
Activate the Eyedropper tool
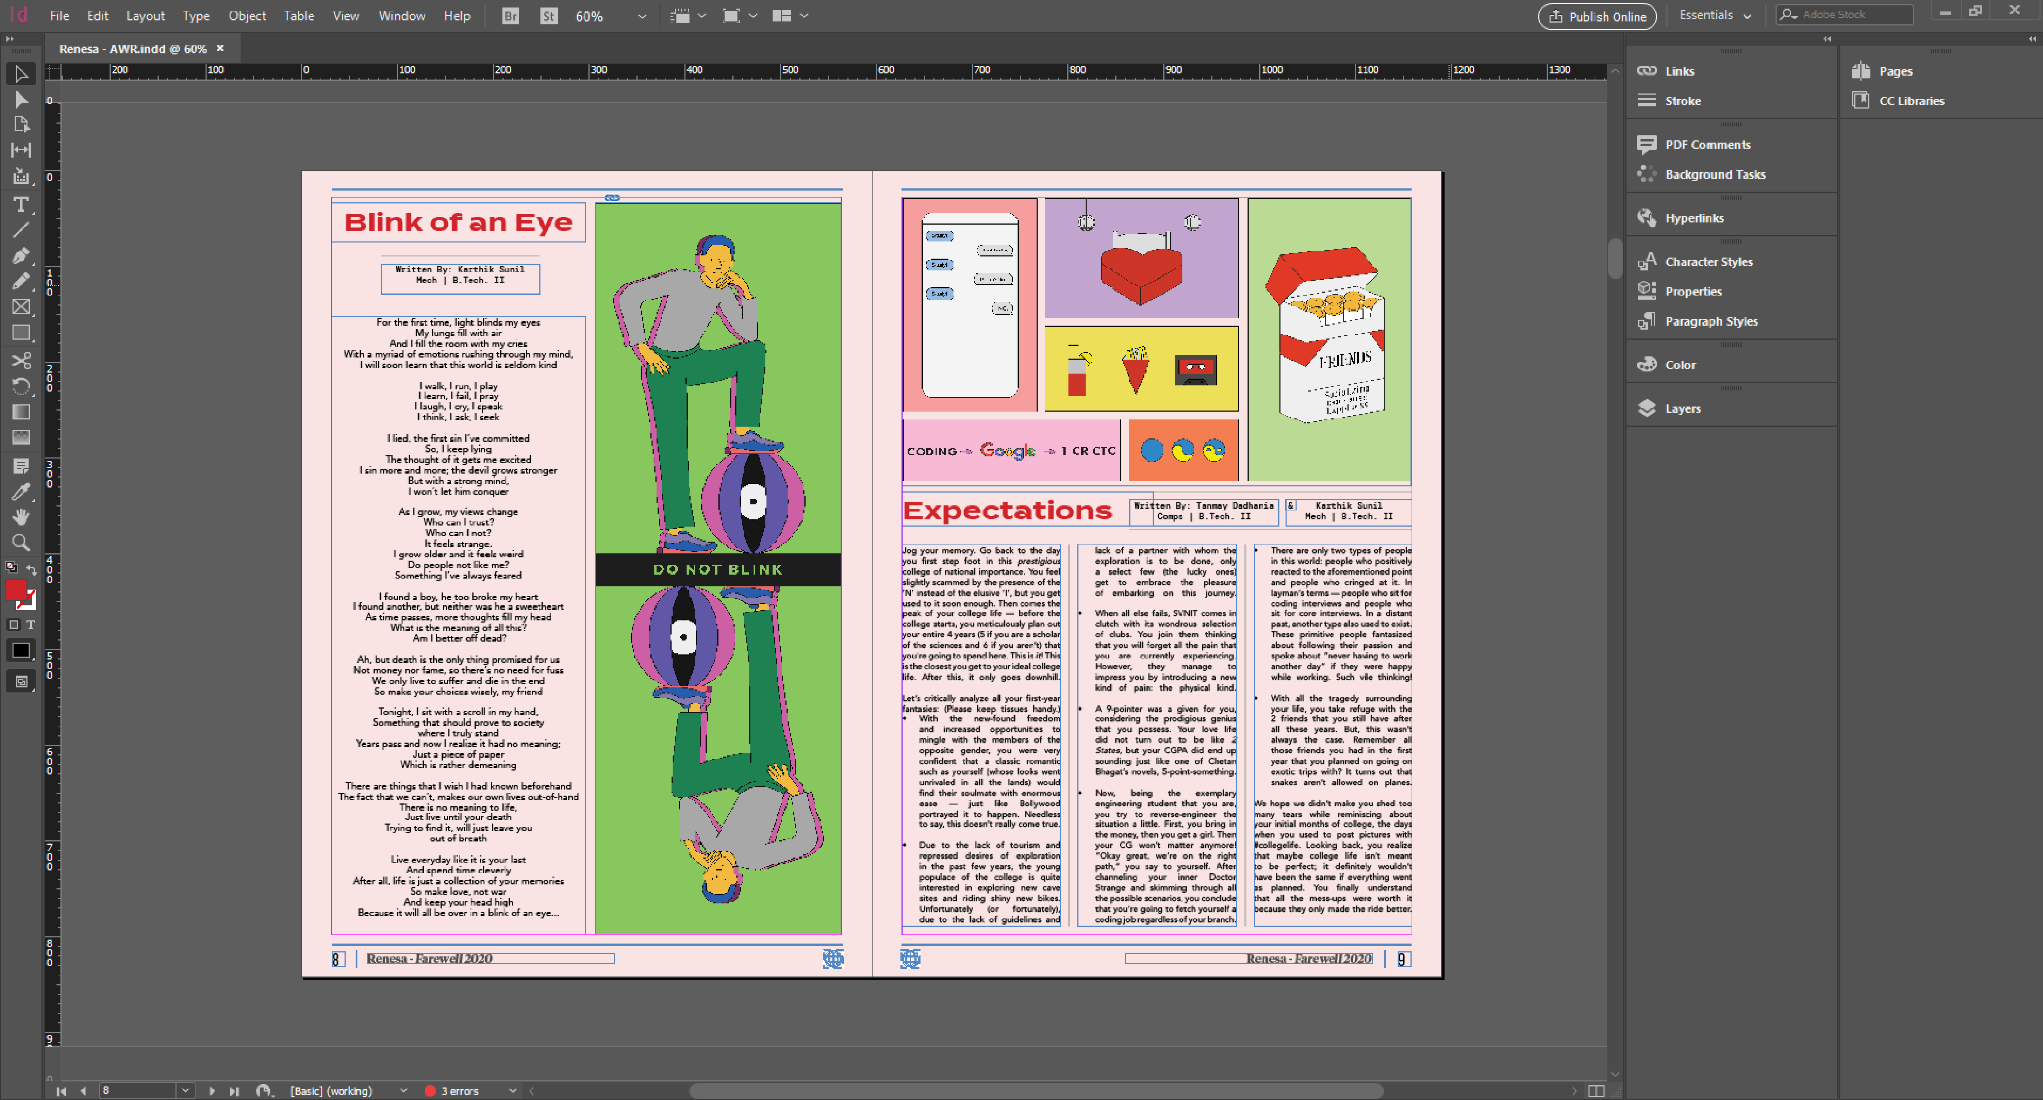click(22, 491)
